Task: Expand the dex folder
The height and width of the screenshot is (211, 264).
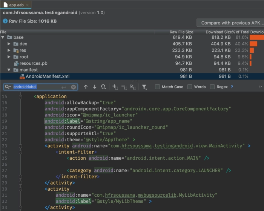Action: 9,44
